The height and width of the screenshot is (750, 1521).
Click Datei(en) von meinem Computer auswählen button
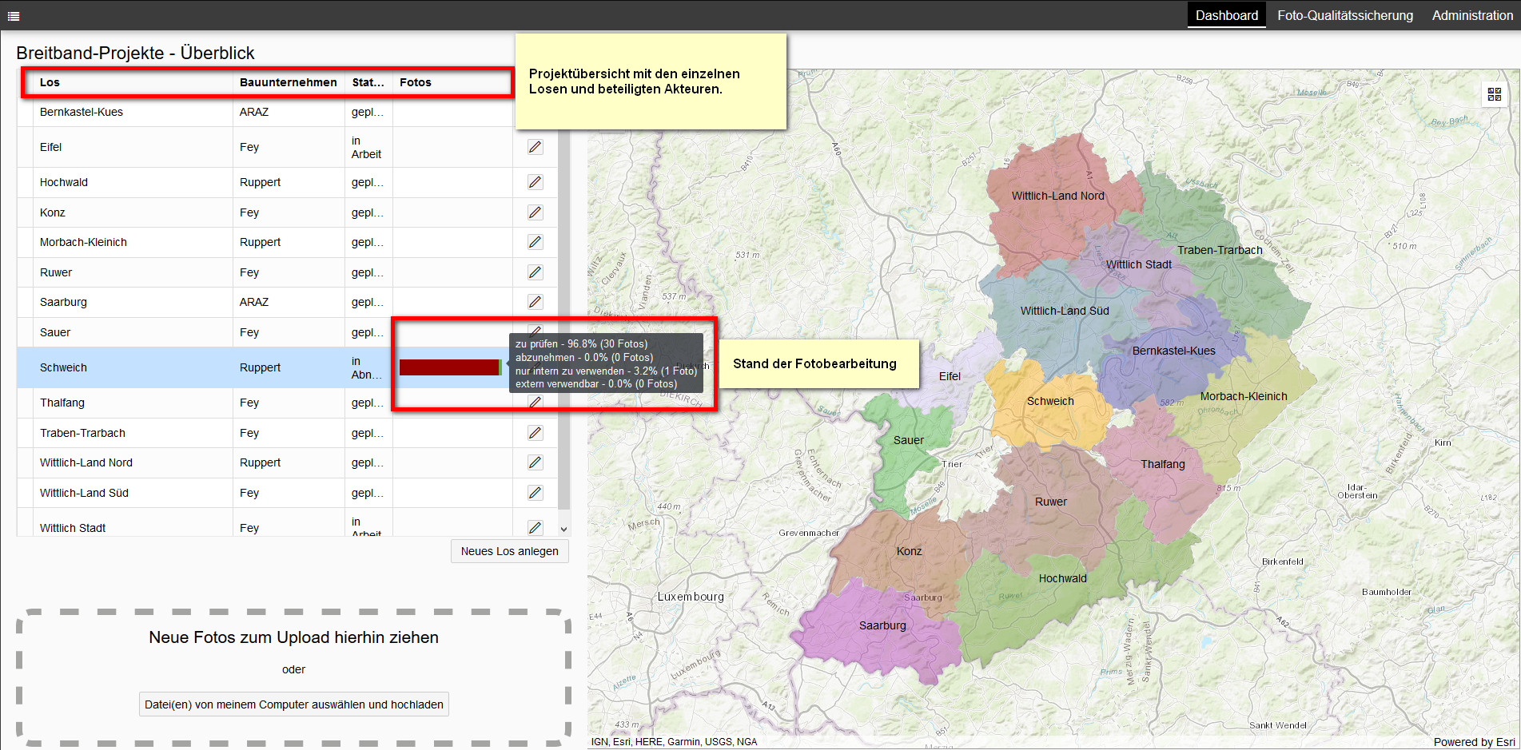(x=294, y=704)
